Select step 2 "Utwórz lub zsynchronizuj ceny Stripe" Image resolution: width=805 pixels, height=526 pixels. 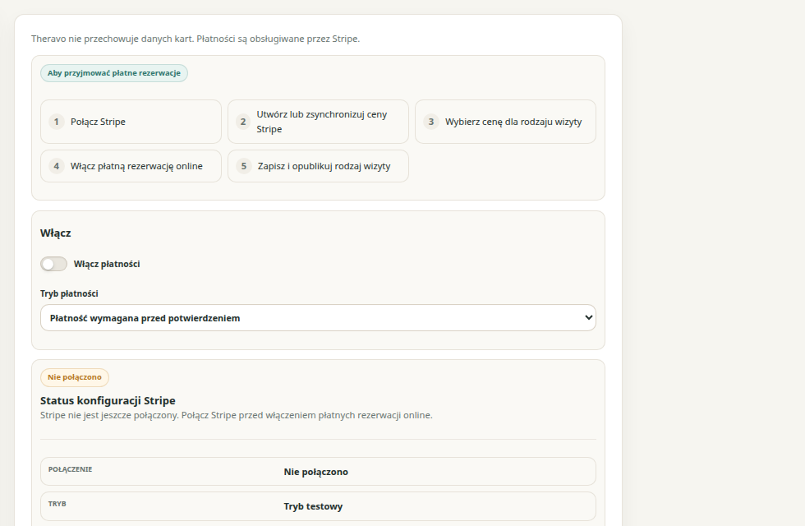tap(319, 122)
